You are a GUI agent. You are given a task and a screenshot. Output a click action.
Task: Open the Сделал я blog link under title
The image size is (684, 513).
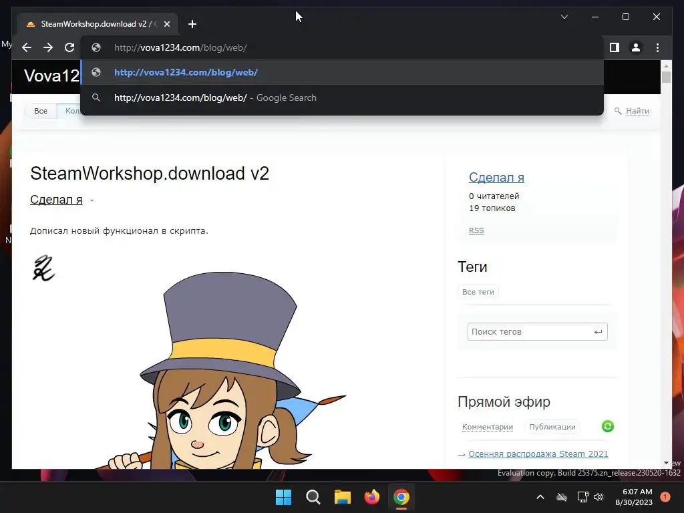(56, 199)
